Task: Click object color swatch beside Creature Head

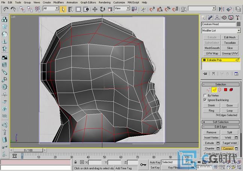Action: (239, 24)
